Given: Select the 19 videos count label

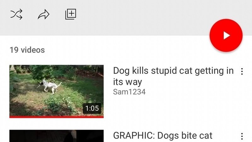Looking at the screenshot, I should [27, 50].
